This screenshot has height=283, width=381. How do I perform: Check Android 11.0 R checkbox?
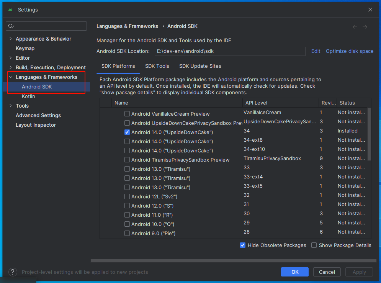[x=127, y=215]
